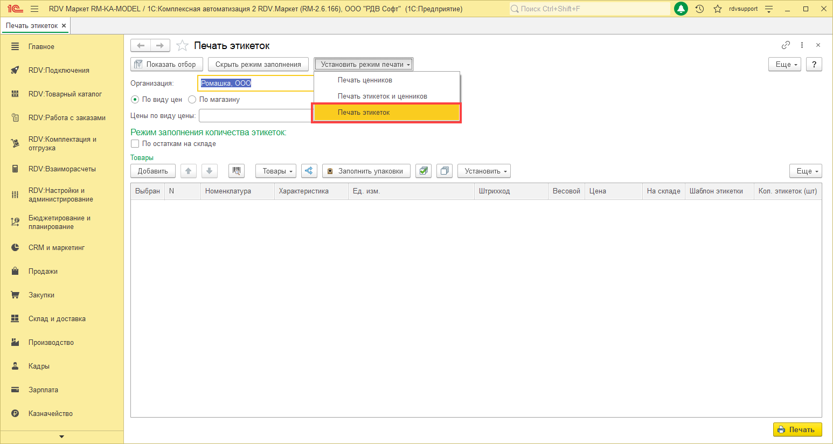Go back with the left arrow button
This screenshot has height=444, width=833.
(x=141, y=46)
